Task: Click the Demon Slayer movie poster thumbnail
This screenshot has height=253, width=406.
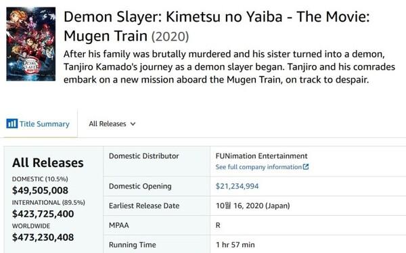Action: point(31,44)
